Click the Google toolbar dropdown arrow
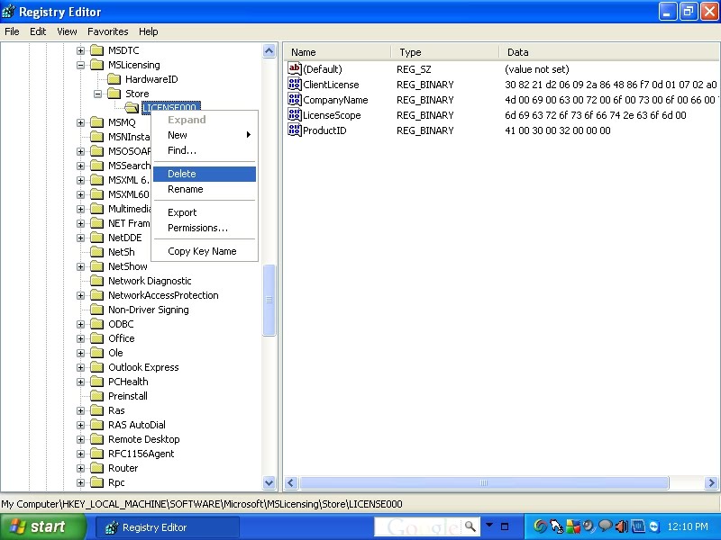The width and height of the screenshot is (721, 540). point(489,525)
